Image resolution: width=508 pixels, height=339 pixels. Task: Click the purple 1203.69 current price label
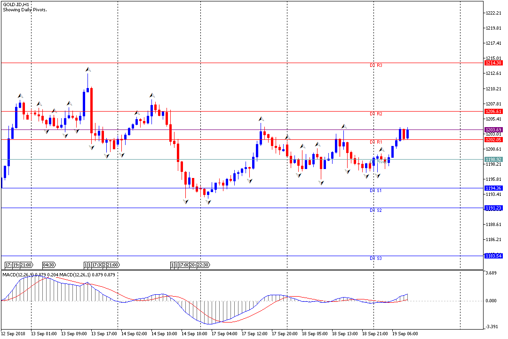click(493, 130)
